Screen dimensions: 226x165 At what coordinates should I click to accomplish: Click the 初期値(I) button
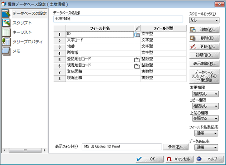coord(204,55)
